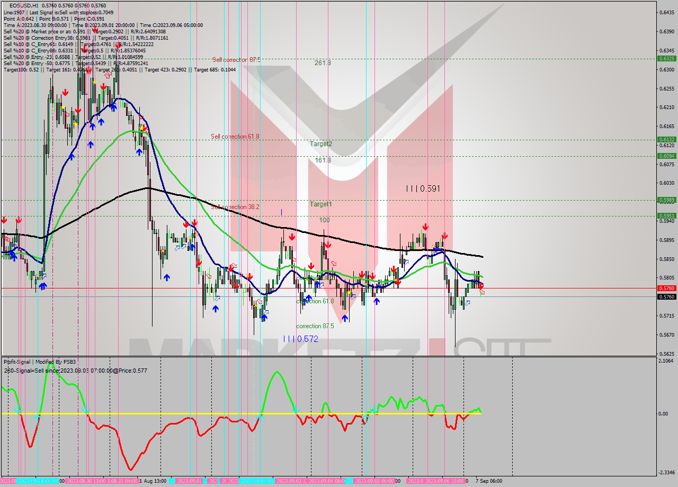This screenshot has height=487, width=678.
Task: Click the '7 Sep 06:00' time axis label
Action: [488, 481]
